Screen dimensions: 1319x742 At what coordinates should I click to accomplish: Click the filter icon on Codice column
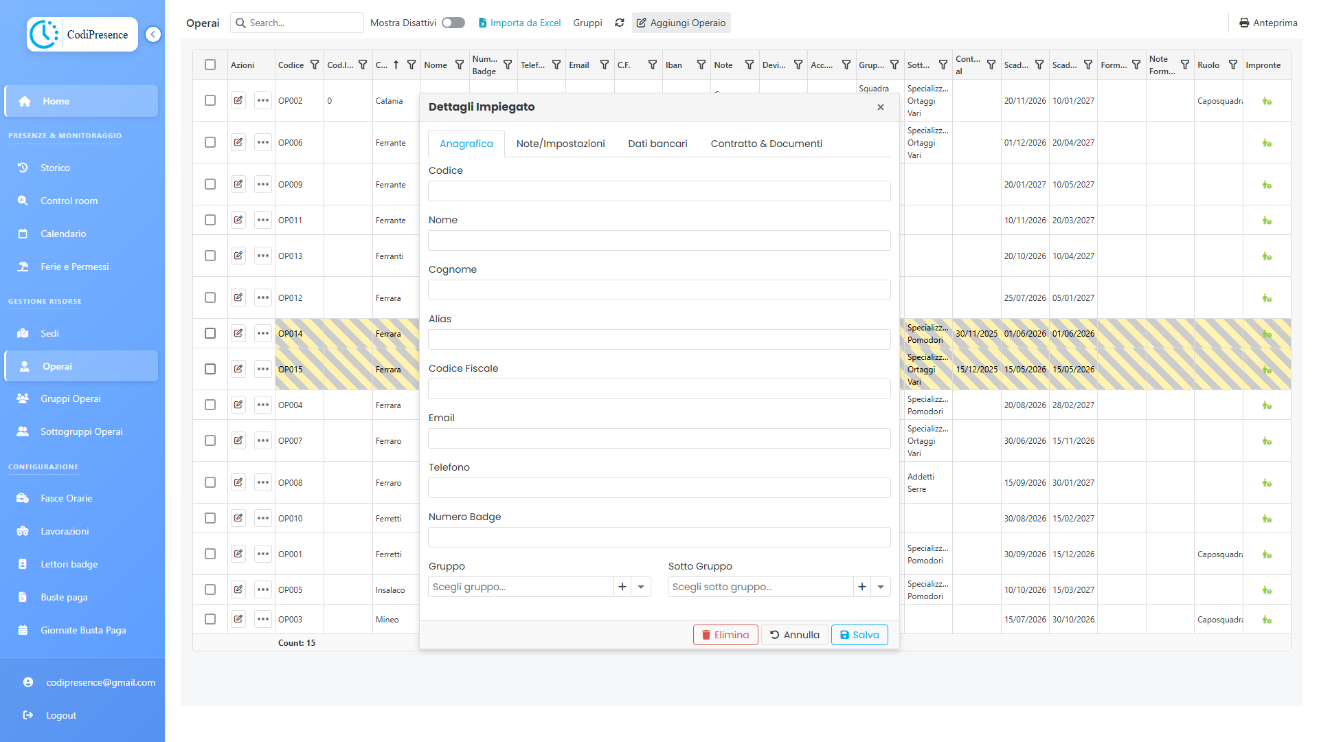(x=315, y=65)
